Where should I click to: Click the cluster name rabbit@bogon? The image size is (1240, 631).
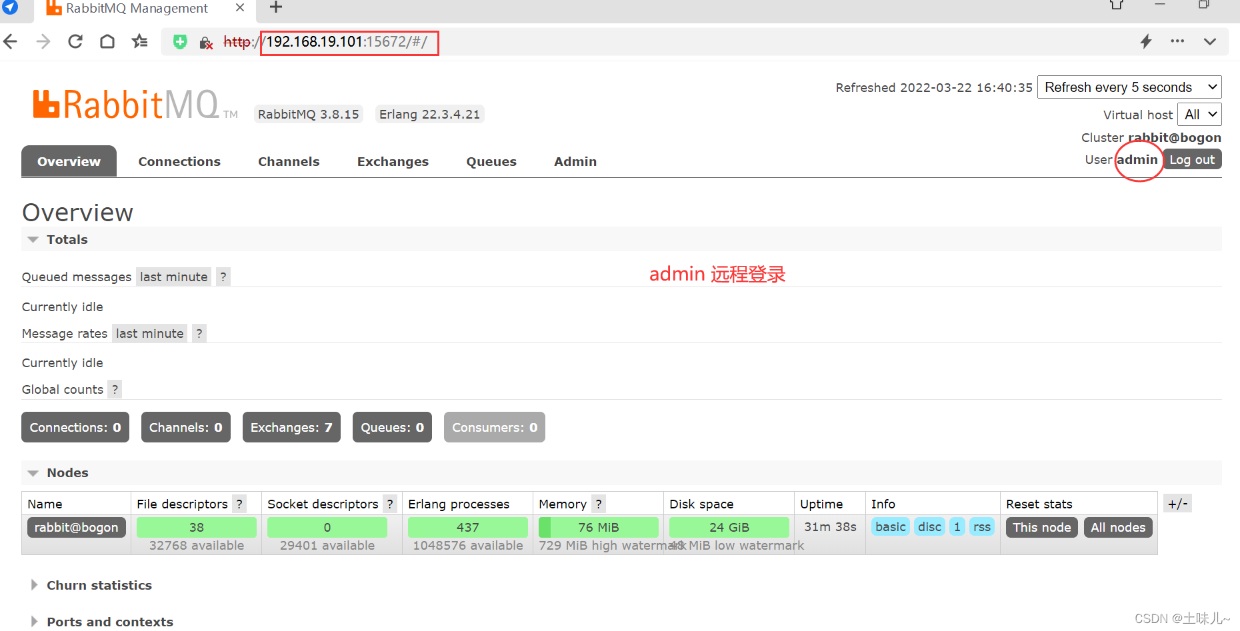1175,137
